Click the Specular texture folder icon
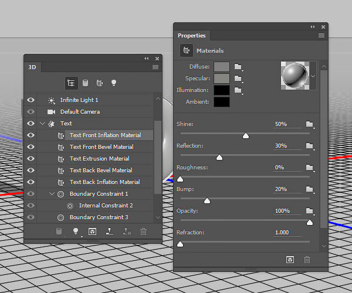This screenshot has height=293, width=352. click(238, 79)
